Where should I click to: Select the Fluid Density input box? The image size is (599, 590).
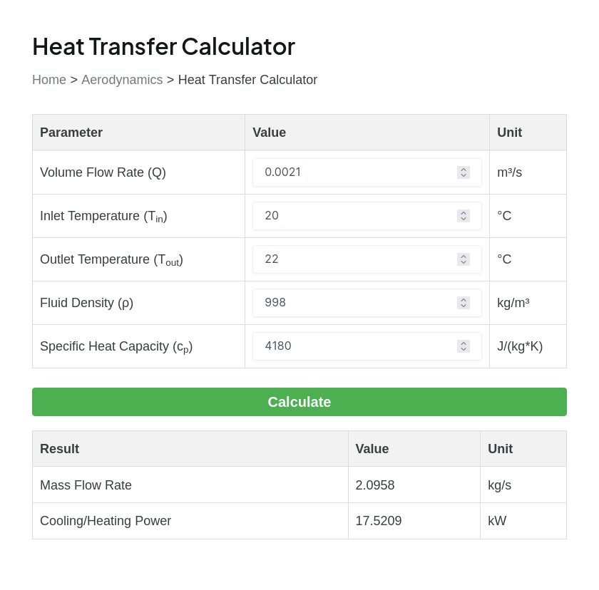coord(357,303)
